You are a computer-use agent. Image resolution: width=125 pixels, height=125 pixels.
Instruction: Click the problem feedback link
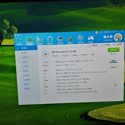pos(107,32)
